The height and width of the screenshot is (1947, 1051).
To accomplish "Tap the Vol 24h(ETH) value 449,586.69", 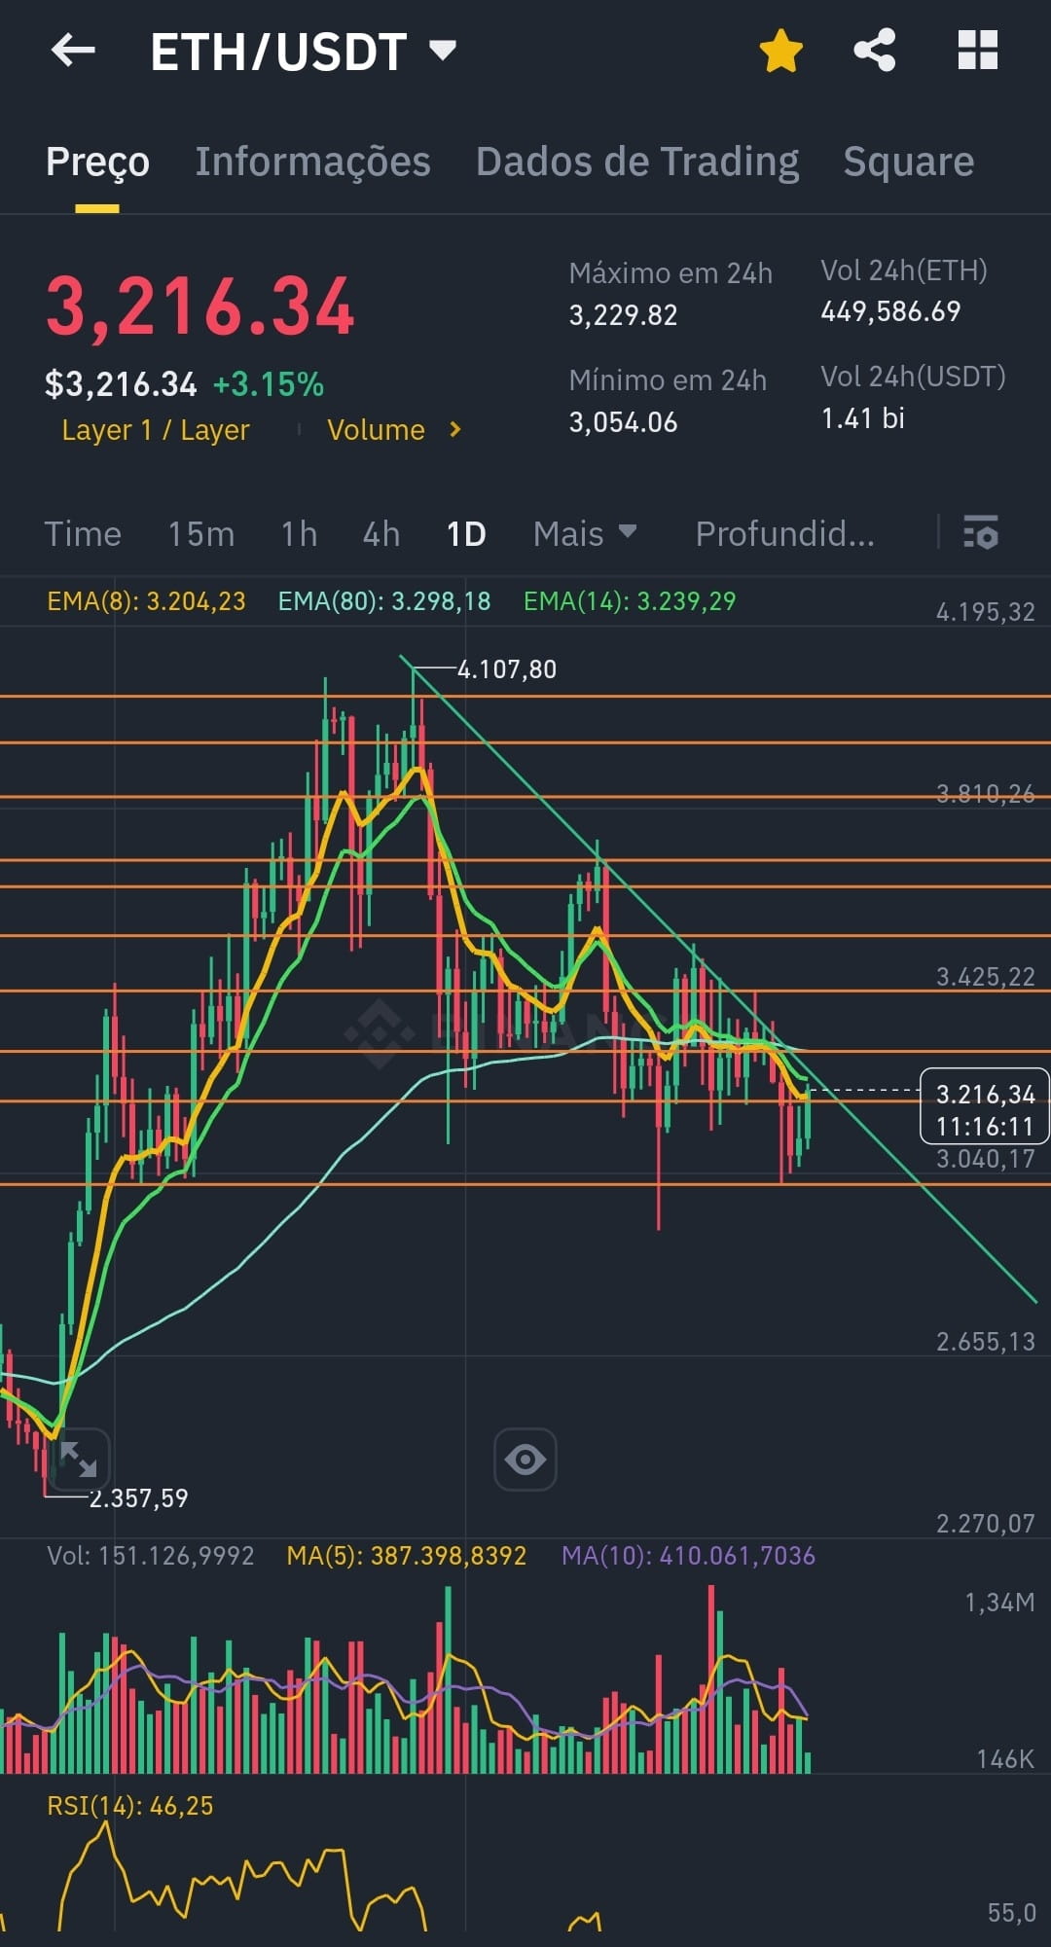I will click(x=890, y=311).
